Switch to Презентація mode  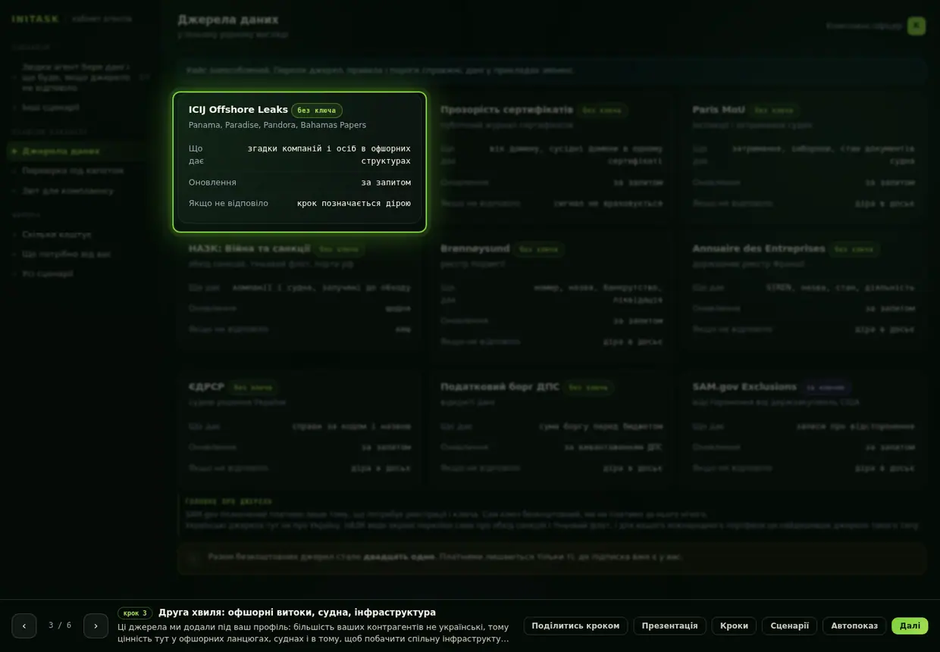coord(669,625)
